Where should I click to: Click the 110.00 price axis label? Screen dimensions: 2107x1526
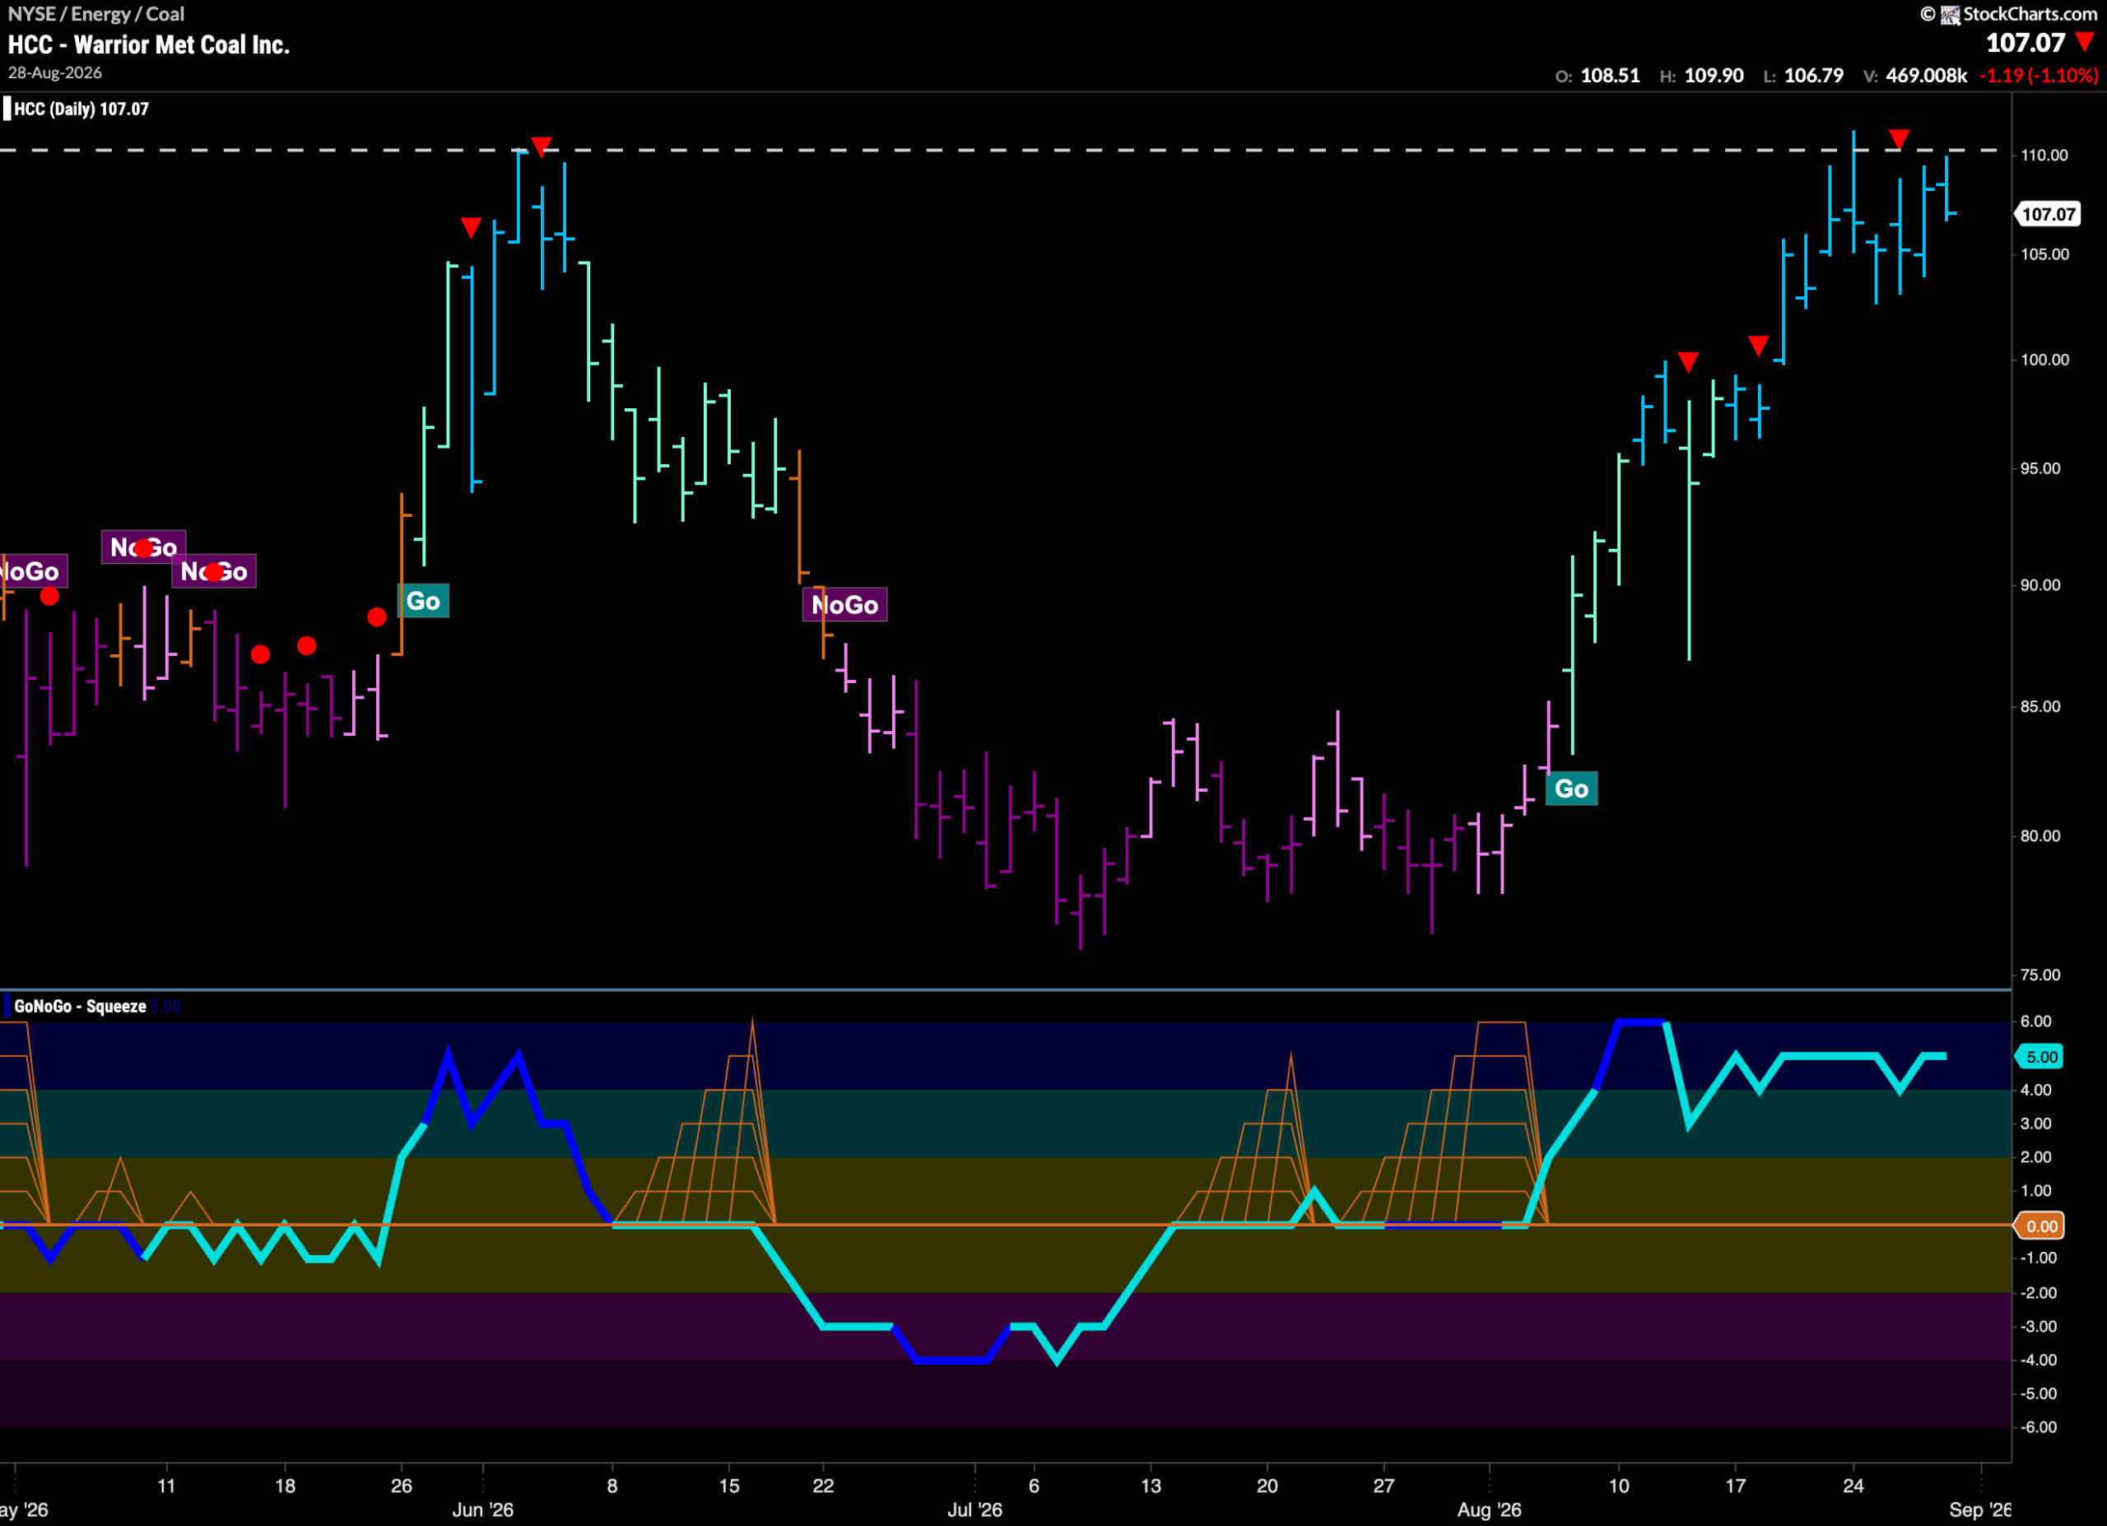point(2044,155)
